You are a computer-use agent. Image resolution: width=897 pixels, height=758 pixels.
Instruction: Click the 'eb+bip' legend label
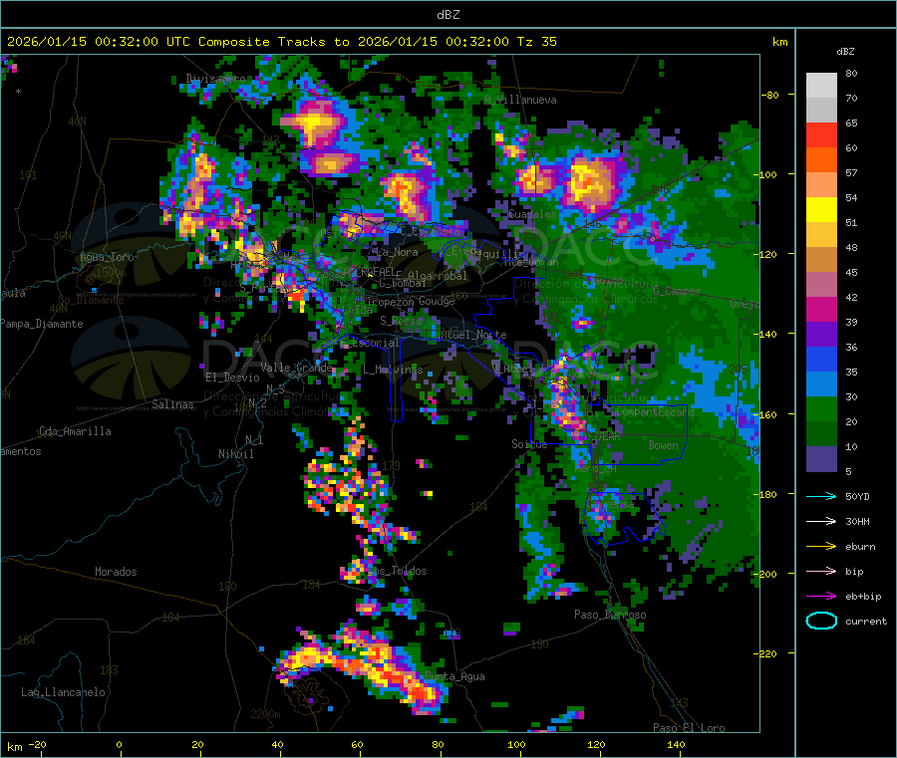863,597
